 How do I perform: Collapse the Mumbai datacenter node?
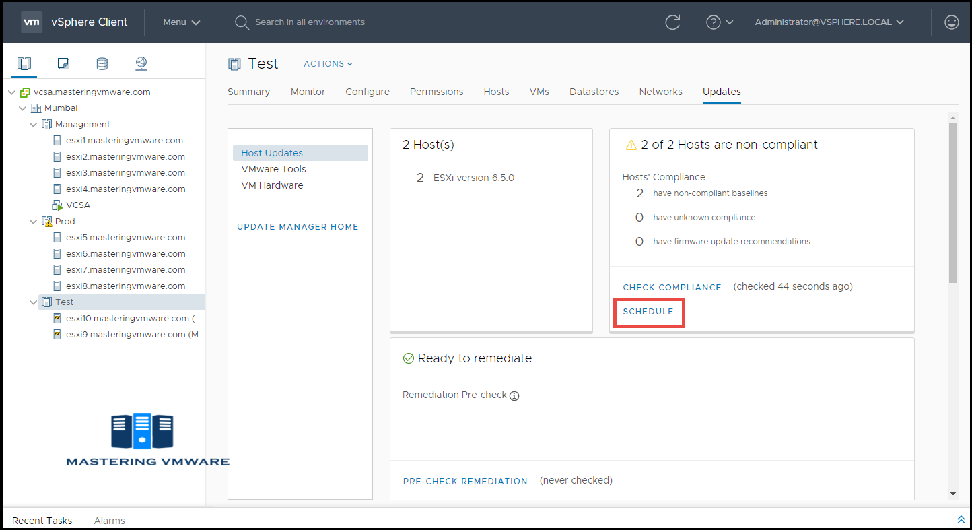point(23,108)
